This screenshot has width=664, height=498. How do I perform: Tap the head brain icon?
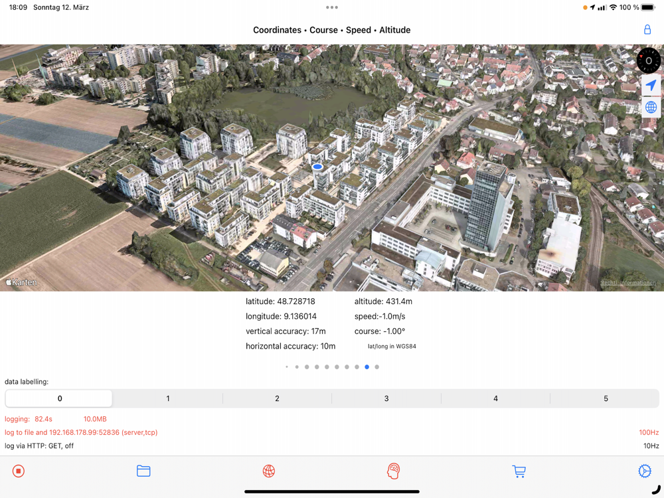click(x=394, y=471)
